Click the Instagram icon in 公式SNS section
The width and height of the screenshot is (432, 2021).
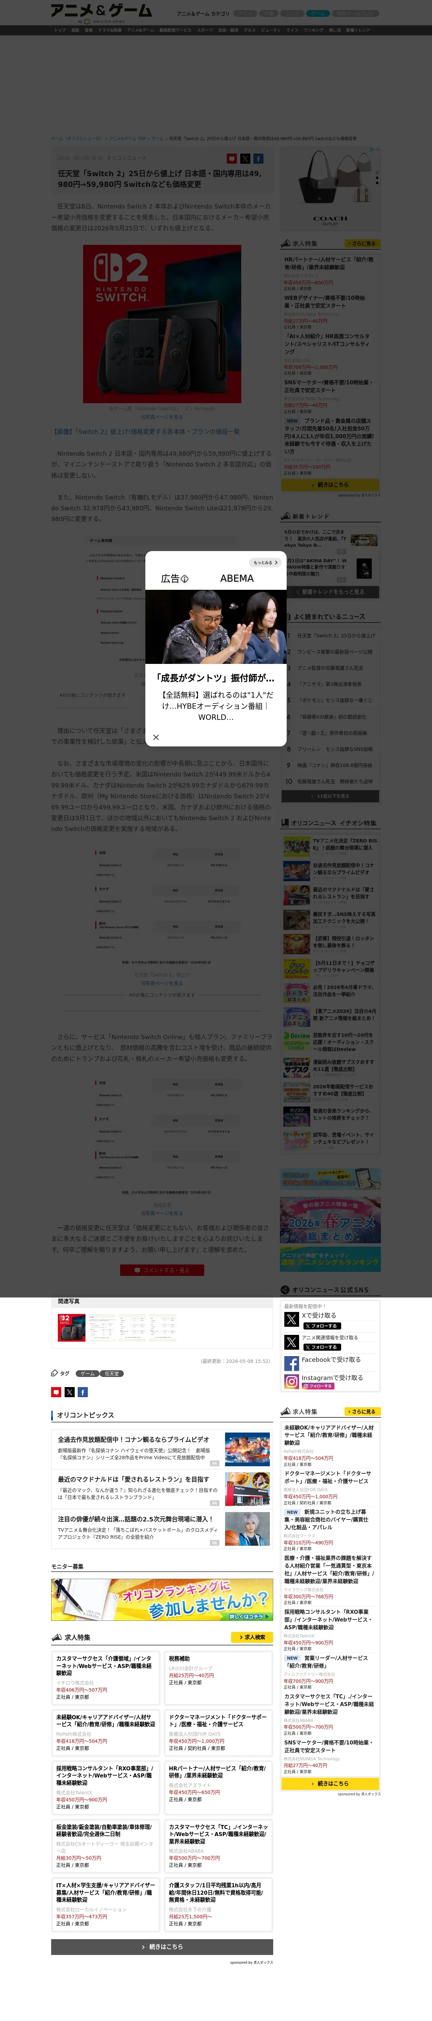coord(291,1382)
